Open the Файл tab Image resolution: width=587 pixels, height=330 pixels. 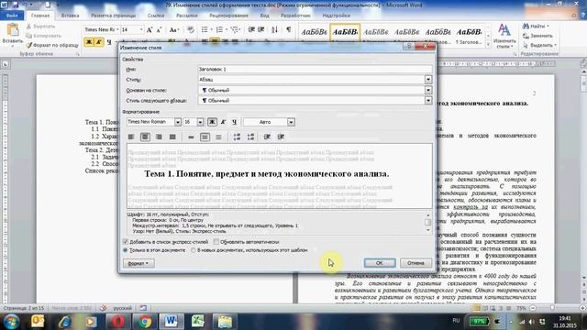click(12, 16)
